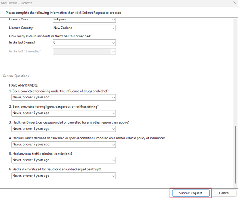Viewport: 238px width, 198px height.
Task: Click the 'Please complete the following information' instruction text
Action: pyautogui.click(x=63, y=13)
